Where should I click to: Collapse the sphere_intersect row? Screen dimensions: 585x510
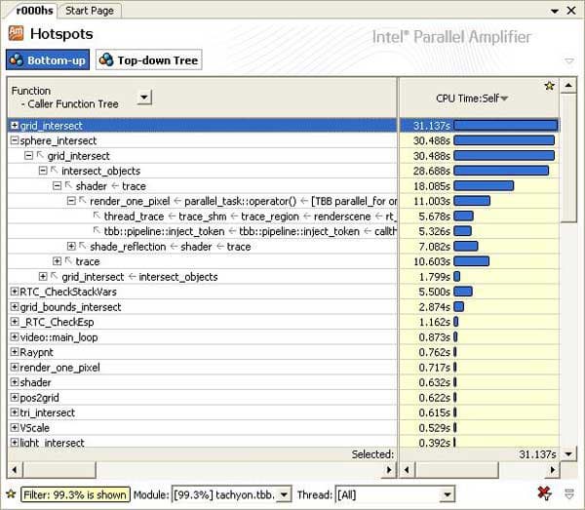click(x=15, y=140)
